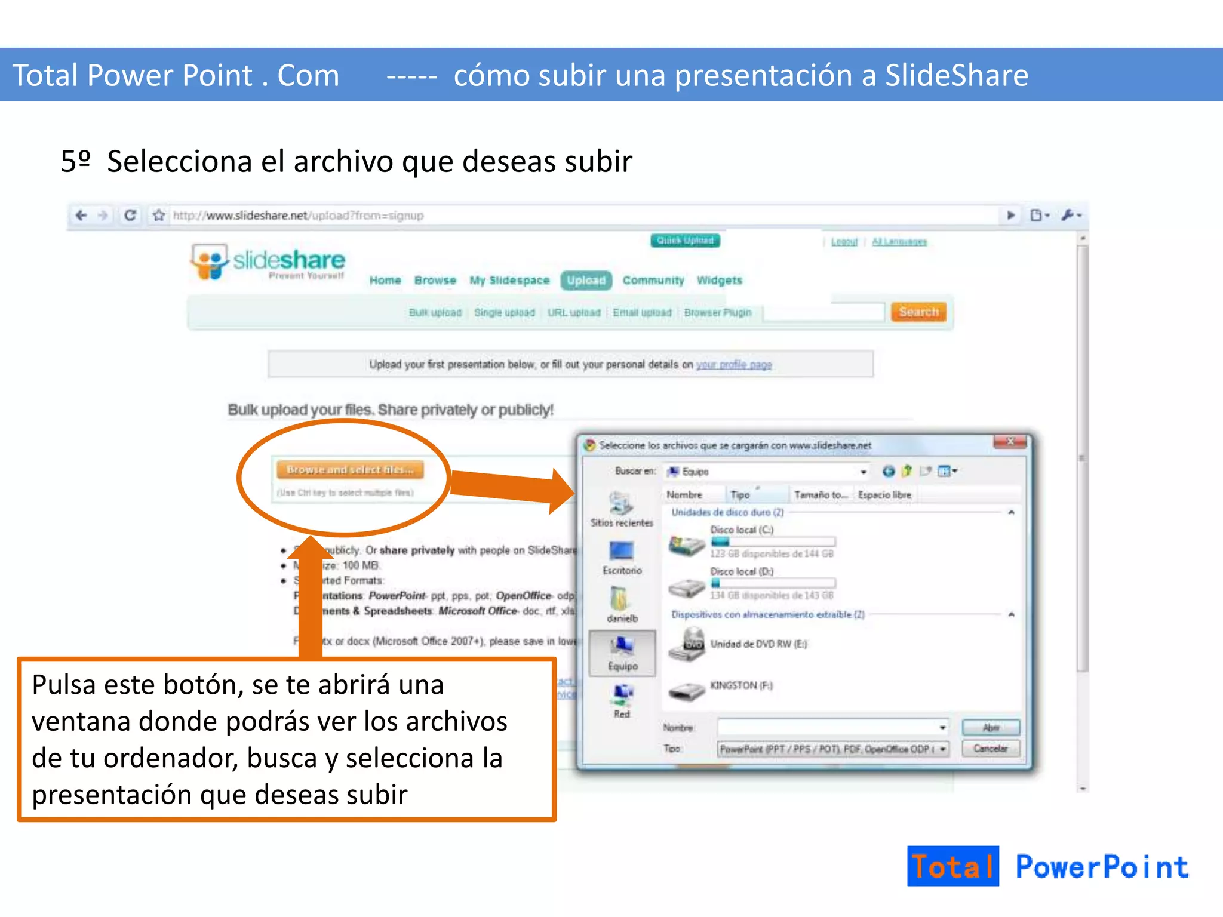Go back in the file dialog toolbar
This screenshot has width=1223, height=917.
tap(889, 471)
